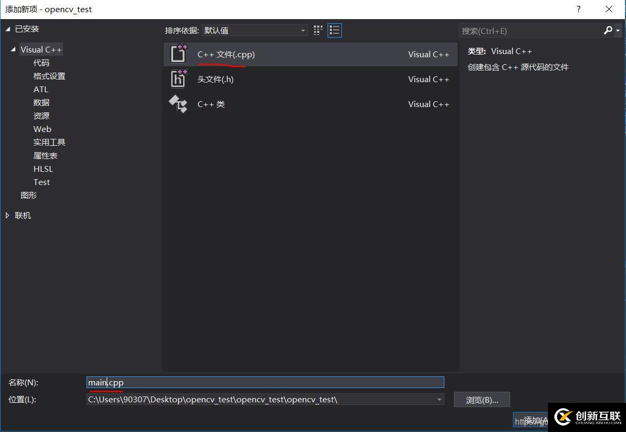Select the 数据 category

click(x=41, y=102)
